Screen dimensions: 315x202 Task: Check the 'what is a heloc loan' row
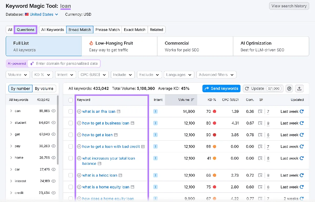[71, 175]
